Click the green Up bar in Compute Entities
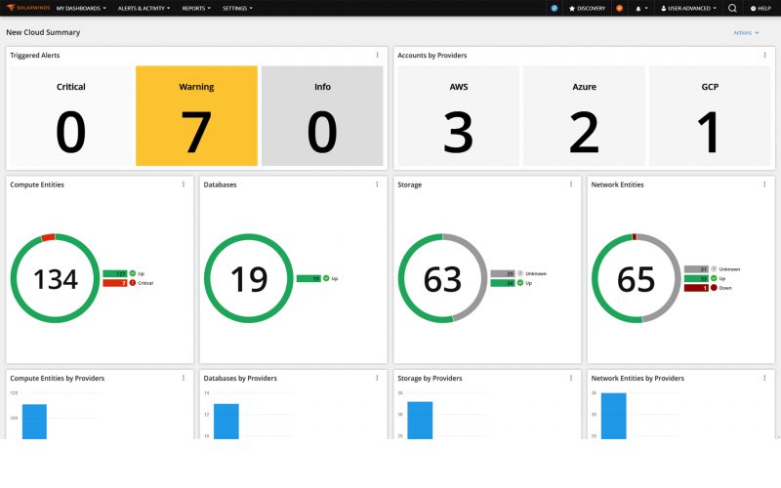Viewport: 781px width, 488px height. point(115,273)
